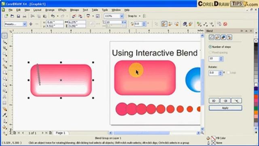The image size is (259, 146).
Task: Click the Path button above Apply
Action: [236, 101]
